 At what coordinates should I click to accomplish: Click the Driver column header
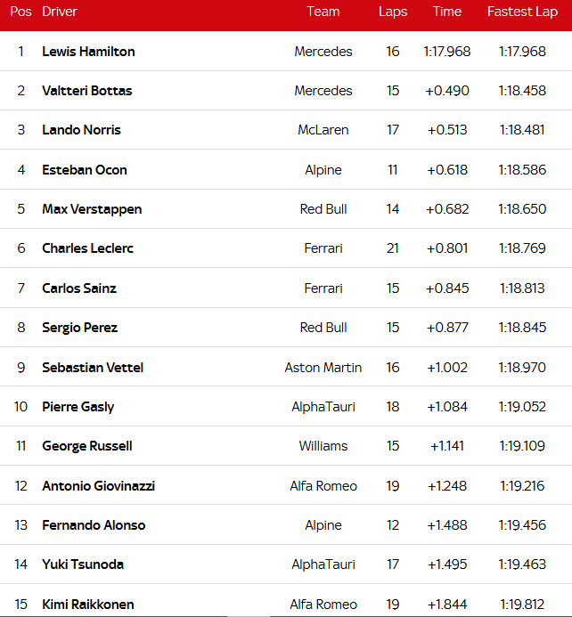pos(60,12)
